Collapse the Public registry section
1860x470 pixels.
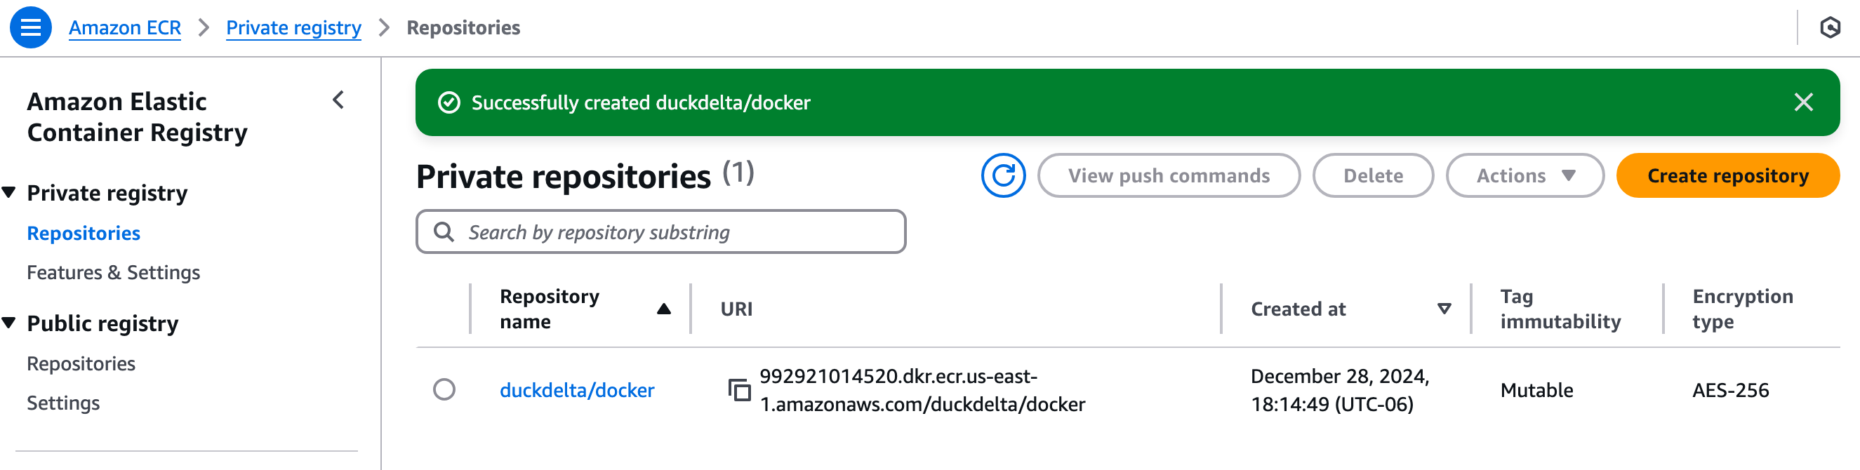click(10, 323)
